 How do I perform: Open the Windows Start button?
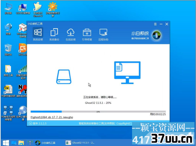[6, 143]
